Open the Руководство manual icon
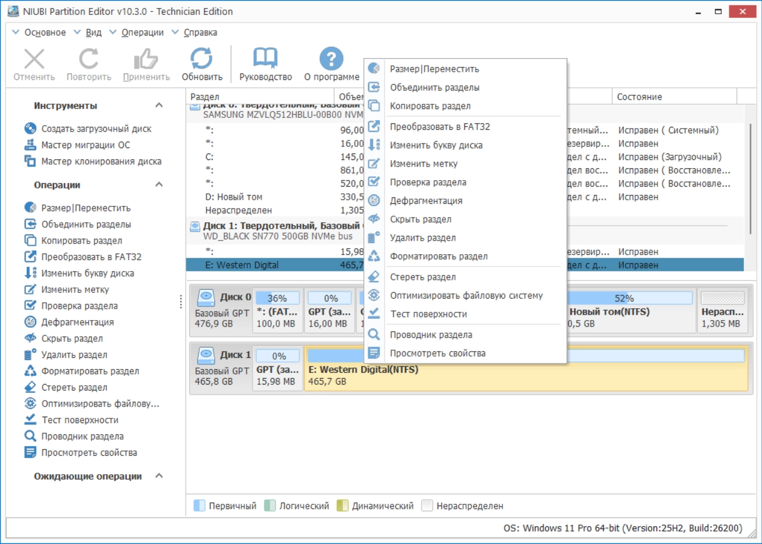 265,59
